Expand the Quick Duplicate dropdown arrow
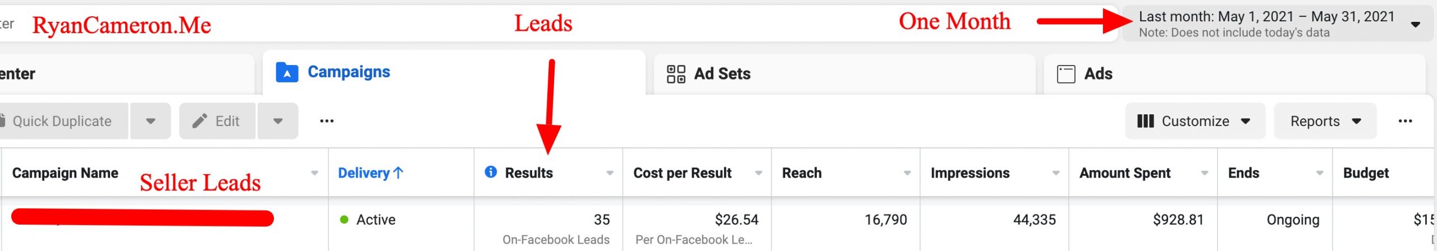Image resolution: width=1437 pixels, height=251 pixels. [x=150, y=121]
